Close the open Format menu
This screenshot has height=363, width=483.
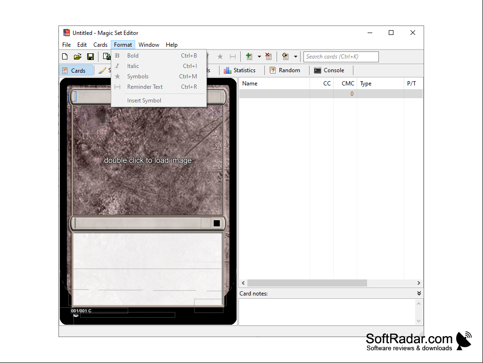pos(123,45)
